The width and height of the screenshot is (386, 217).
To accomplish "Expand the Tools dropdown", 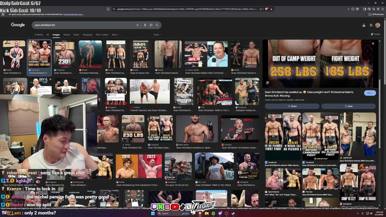I will tap(157, 35).
